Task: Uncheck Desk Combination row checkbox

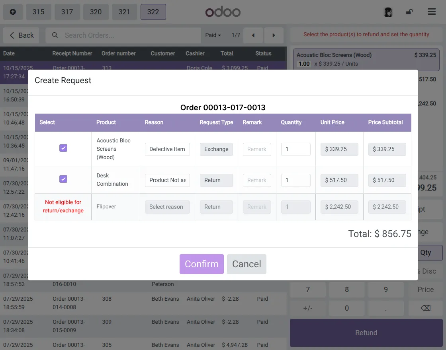Action: pos(63,179)
